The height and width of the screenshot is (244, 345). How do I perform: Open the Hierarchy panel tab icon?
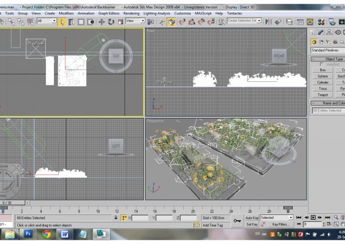pos(329,33)
